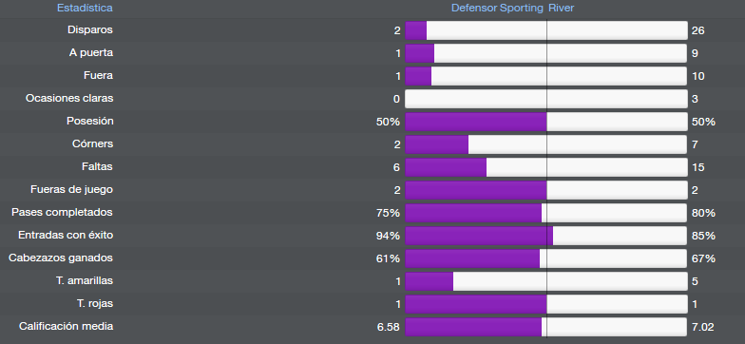Click the Córners purple bar segment
Viewport: 745px width, 344px height.
[437, 144]
